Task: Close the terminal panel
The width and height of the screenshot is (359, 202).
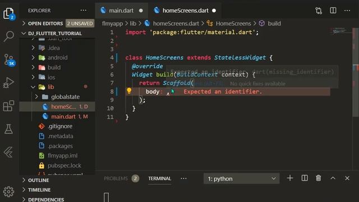Action: 347,178
